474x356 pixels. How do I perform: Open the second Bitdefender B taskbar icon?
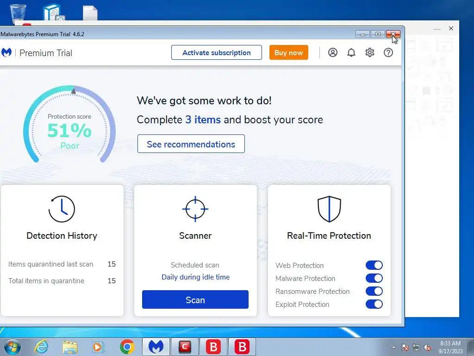pos(242,347)
